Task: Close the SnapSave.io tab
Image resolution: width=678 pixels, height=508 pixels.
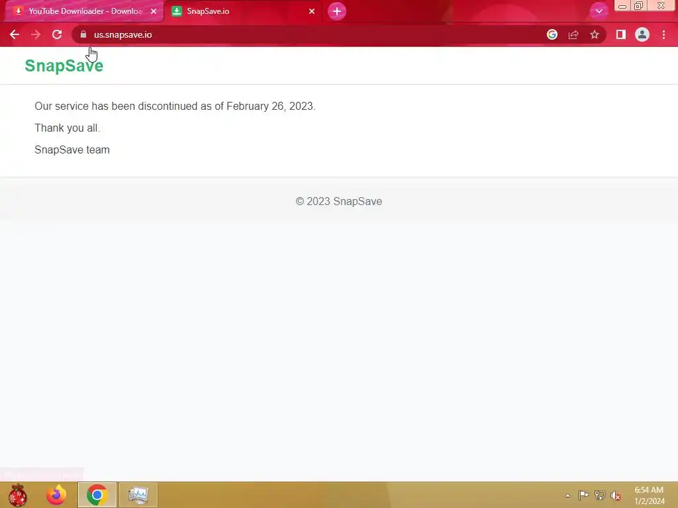Action: click(x=312, y=11)
